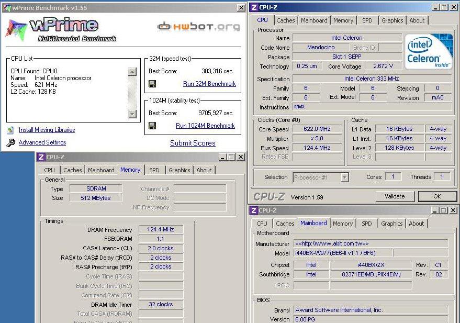460x323 pixels.
Task: Select About tab in the Memory CPU-Z window
Action: 204,170
